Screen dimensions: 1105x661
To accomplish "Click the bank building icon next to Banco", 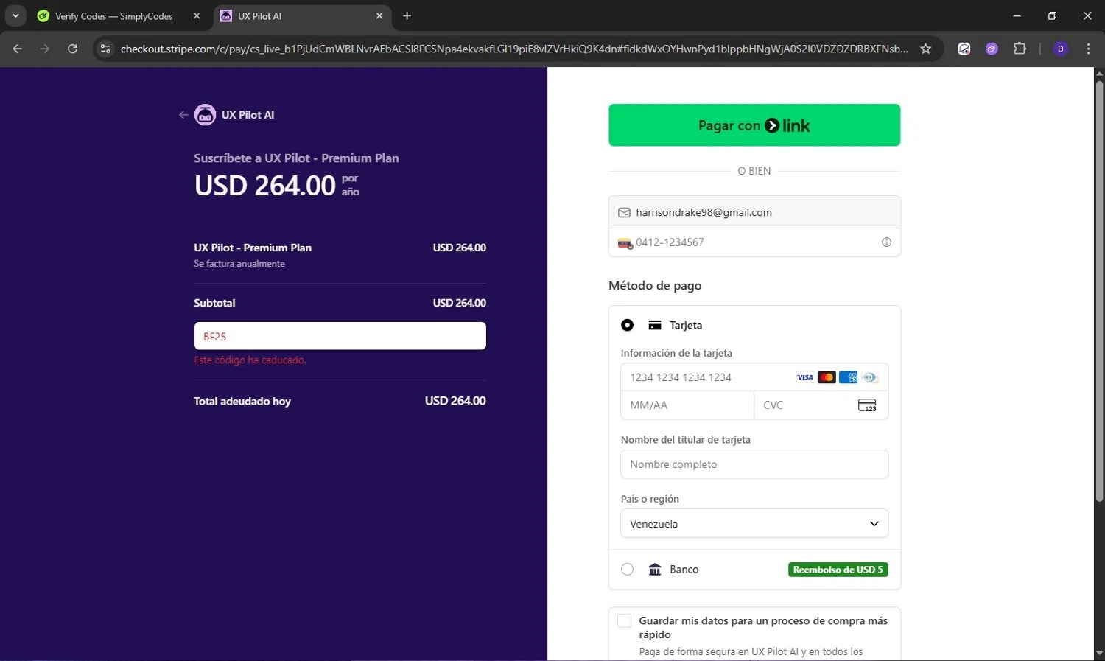I will [655, 570].
